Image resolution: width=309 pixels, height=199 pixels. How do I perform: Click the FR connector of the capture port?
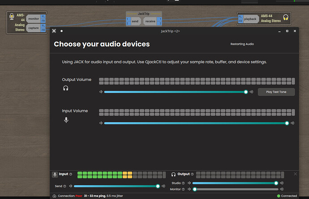[x=43, y=30]
